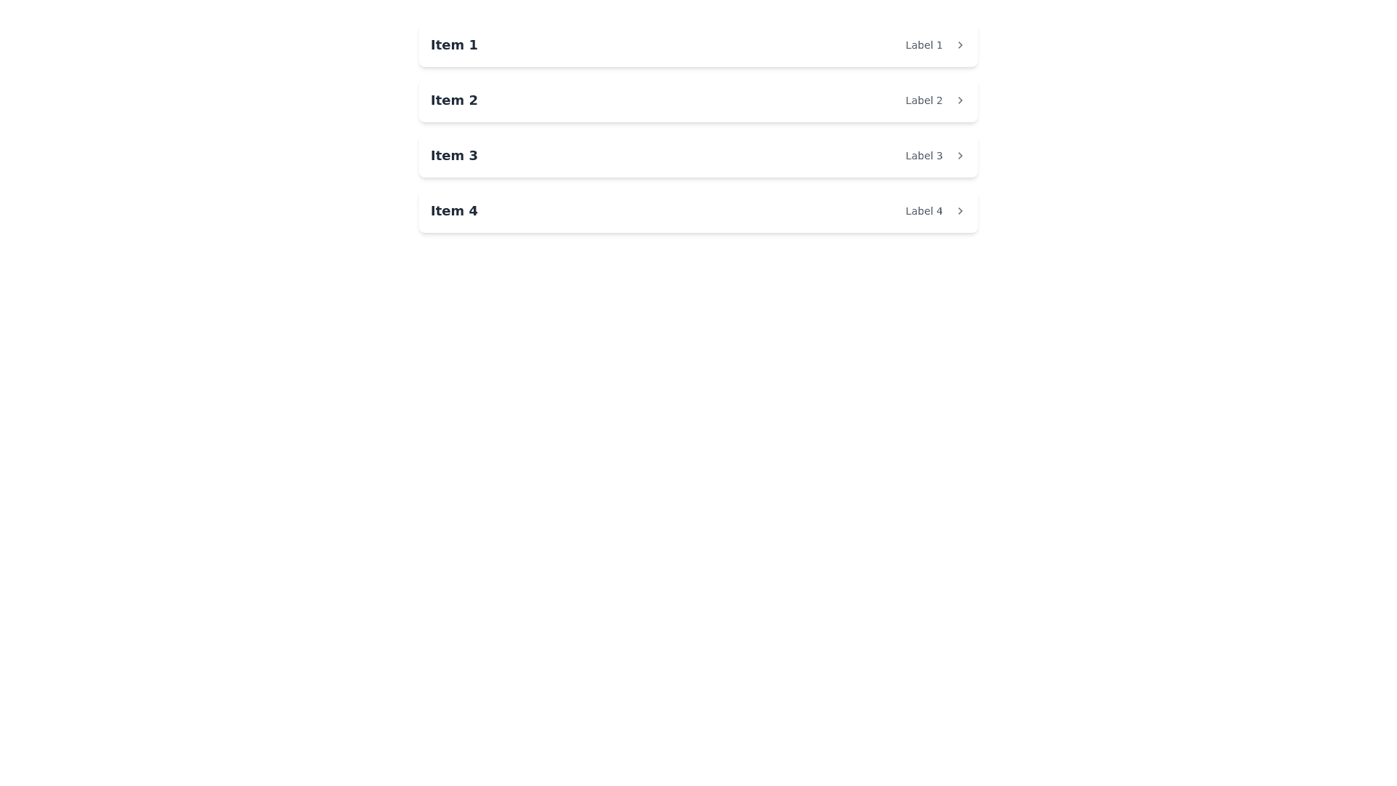The width and height of the screenshot is (1397, 786).
Task: Click the chevron arrow beside Label 2
Action: 960,100
